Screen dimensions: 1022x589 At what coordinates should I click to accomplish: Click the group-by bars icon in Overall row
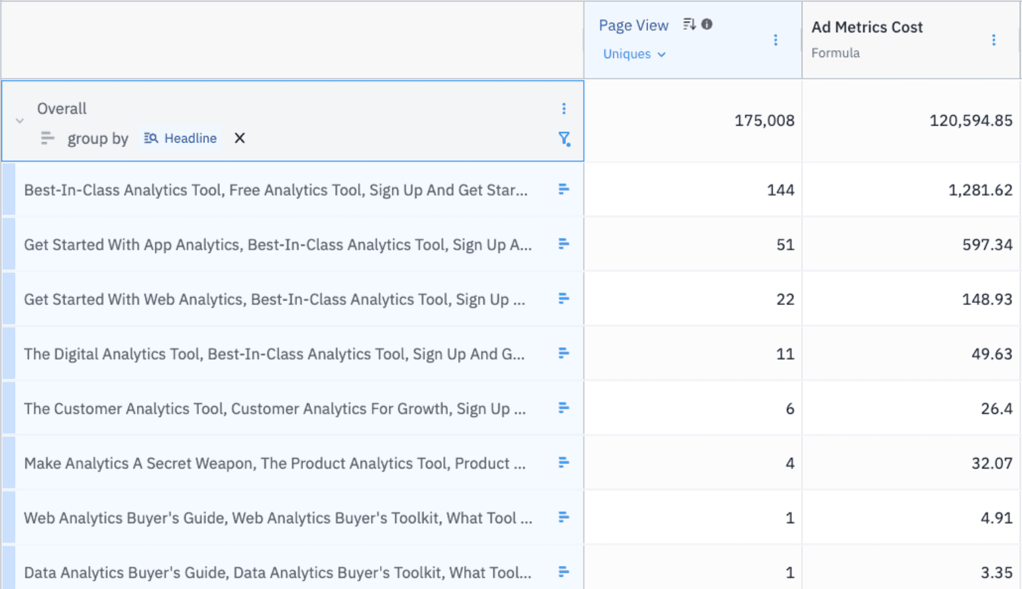(x=47, y=138)
